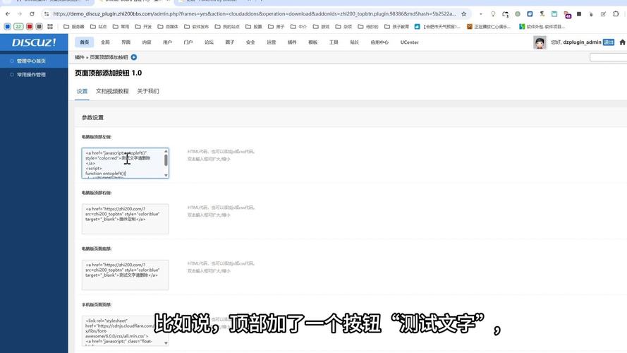Click the blue plus icon beside the breadcrumb
Image resolution: width=627 pixels, height=353 pixels.
(134, 57)
